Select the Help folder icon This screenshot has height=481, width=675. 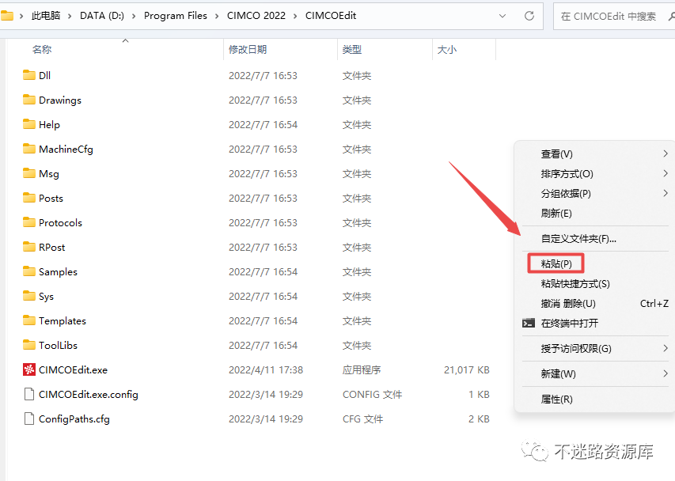(x=29, y=124)
